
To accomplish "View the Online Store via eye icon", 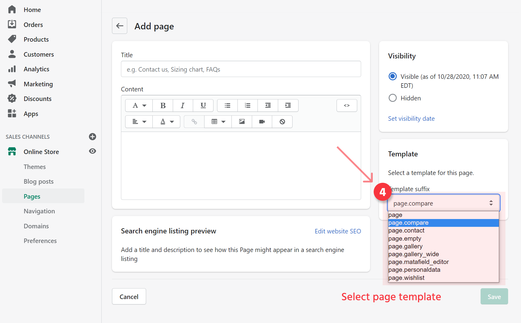I will point(93,151).
